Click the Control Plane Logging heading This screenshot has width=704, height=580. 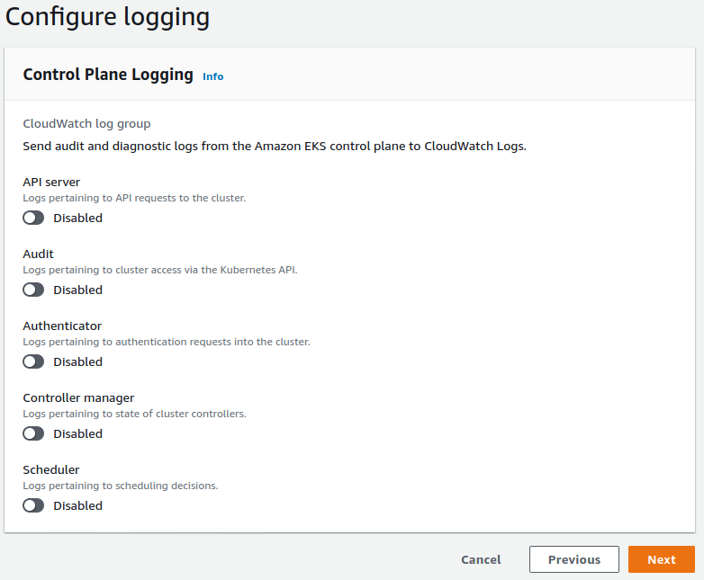108,75
